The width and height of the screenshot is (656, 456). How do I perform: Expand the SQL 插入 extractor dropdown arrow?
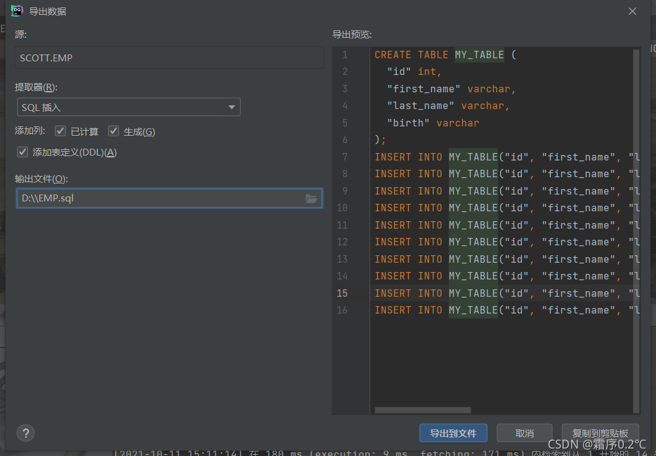point(231,107)
